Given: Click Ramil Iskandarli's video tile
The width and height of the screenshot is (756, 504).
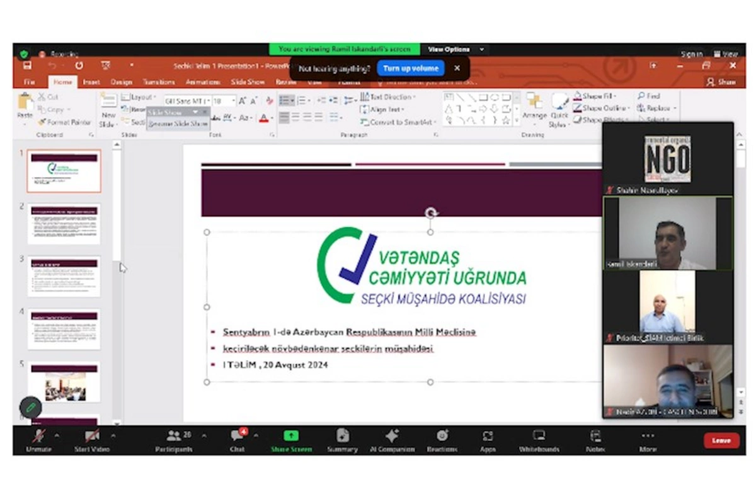Looking at the screenshot, I should [x=668, y=233].
